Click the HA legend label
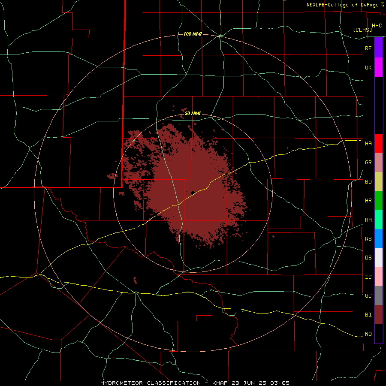Screen dimensions: 386x386 pos(368,143)
